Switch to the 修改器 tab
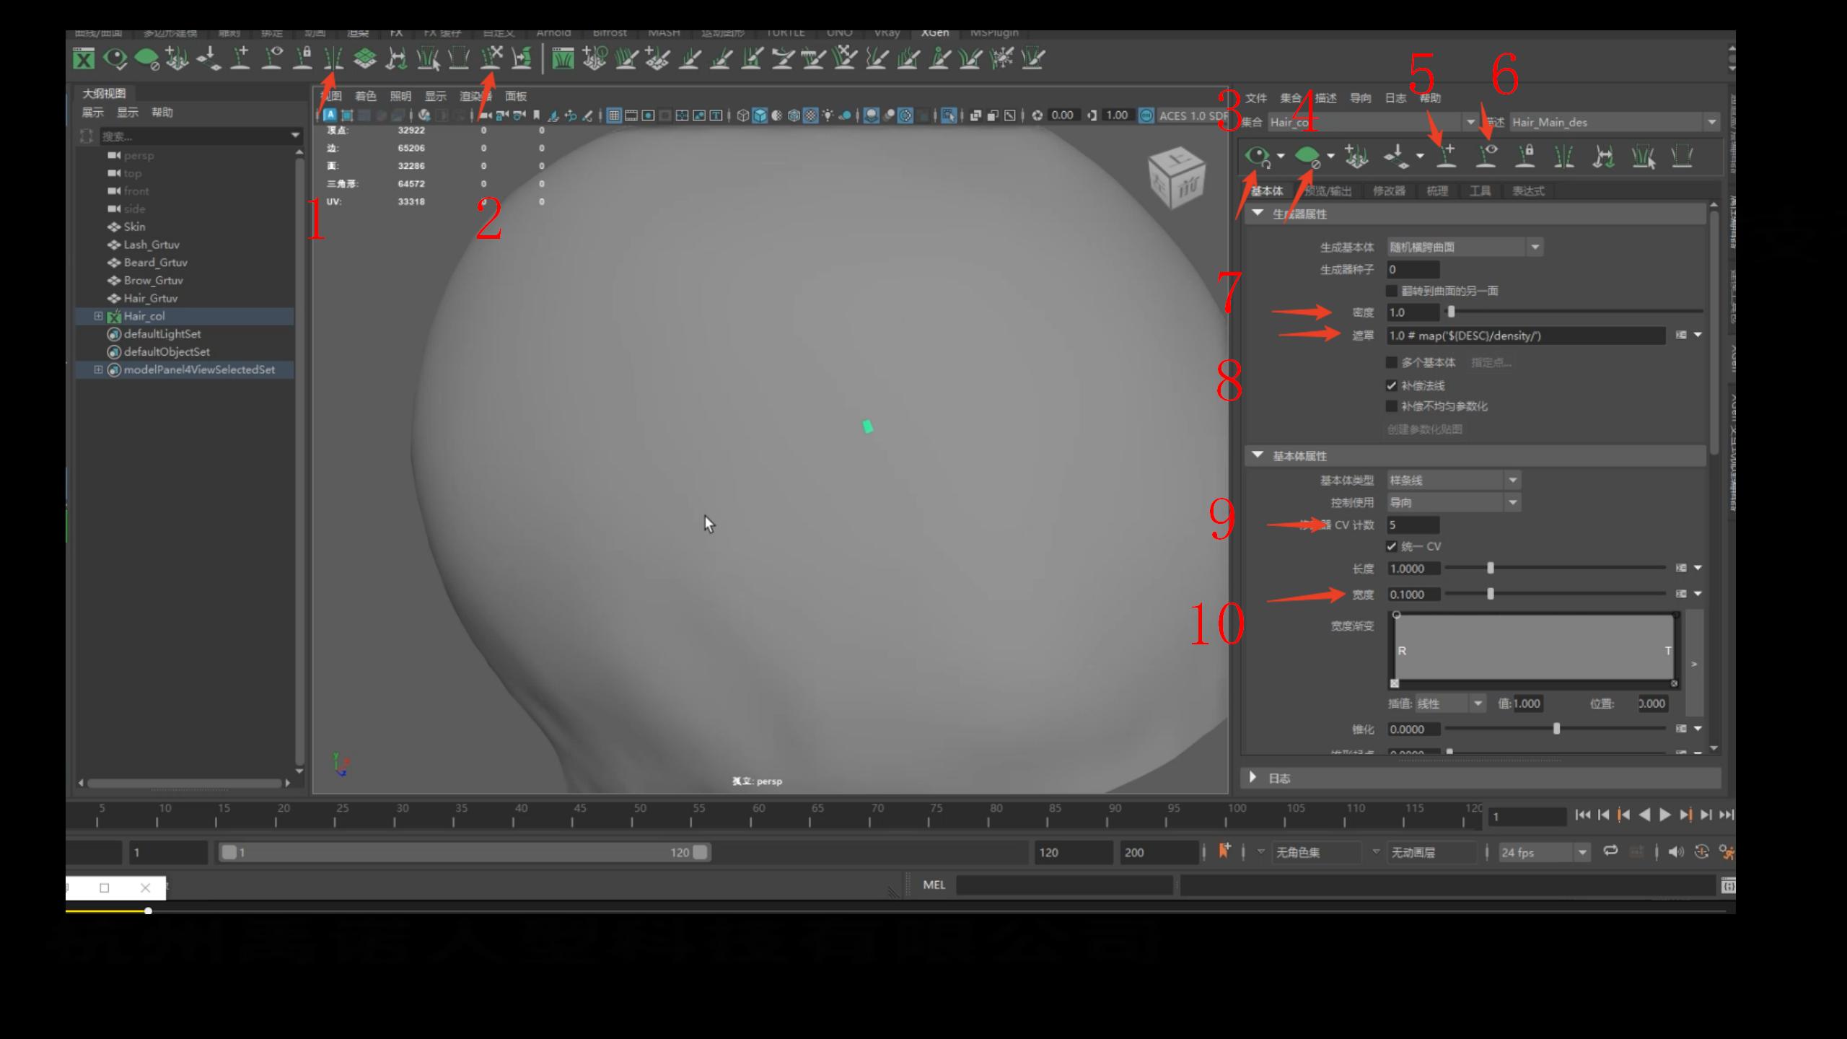Viewport: 1847px width, 1039px height. pos(1389,191)
